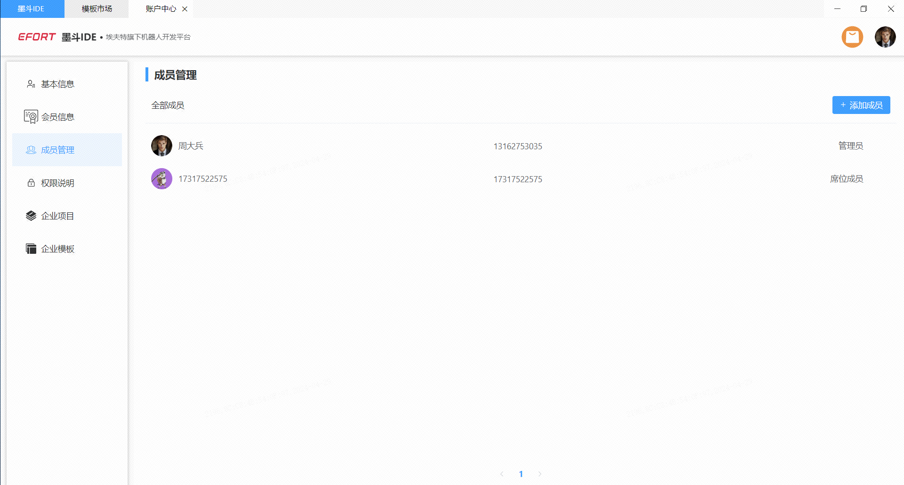This screenshot has width=904, height=485.
Task: Click the 权限说明 lock icon
Action: tap(31, 183)
